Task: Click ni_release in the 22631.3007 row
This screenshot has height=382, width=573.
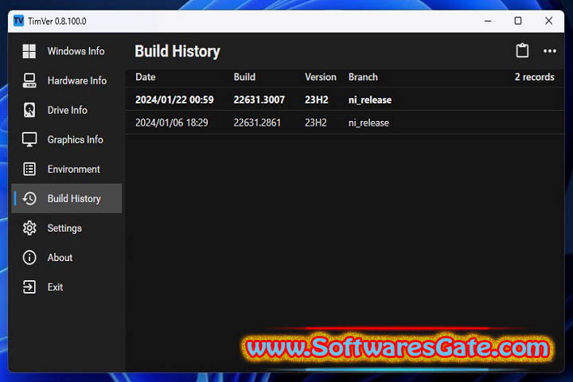Action: pos(370,99)
